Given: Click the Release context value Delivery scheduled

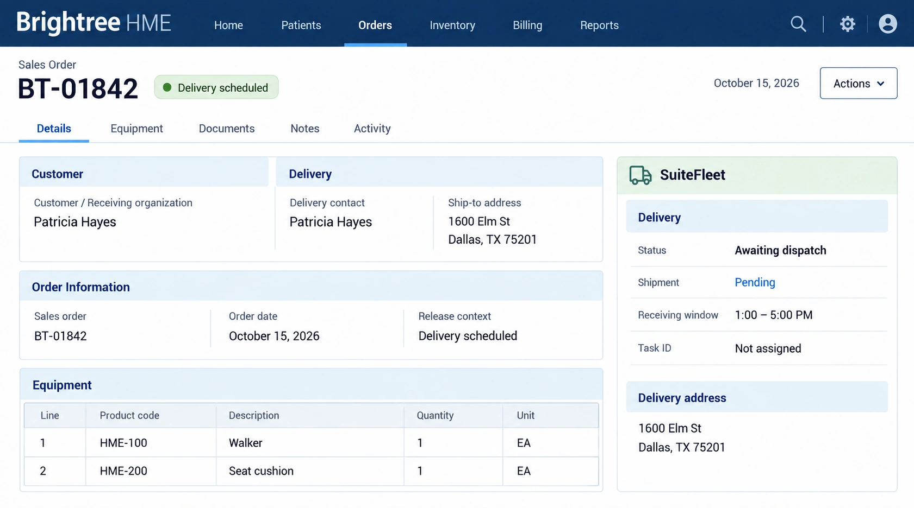Looking at the screenshot, I should 468,336.
